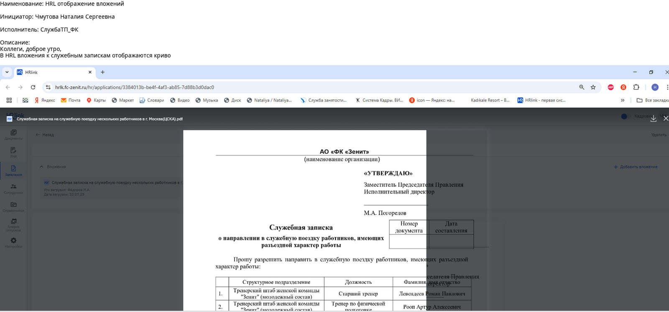Click the «УТВЕРЖДАЮ» text in document
The width and height of the screenshot is (669, 312).
click(x=388, y=173)
